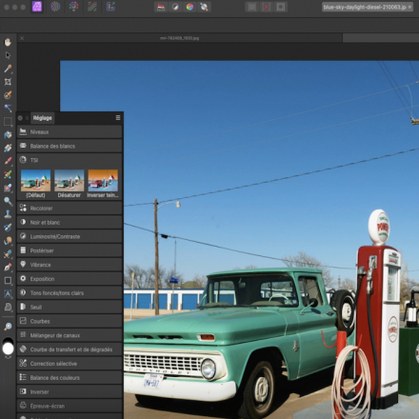Click the white primary colour swatch
Viewport: 419px width, 419px height.
click(x=8, y=349)
